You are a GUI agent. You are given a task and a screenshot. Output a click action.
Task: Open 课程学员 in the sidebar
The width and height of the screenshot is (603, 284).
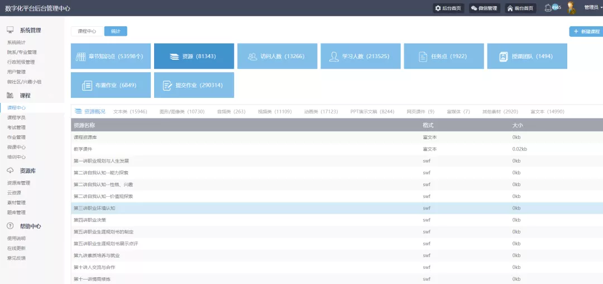coord(17,117)
